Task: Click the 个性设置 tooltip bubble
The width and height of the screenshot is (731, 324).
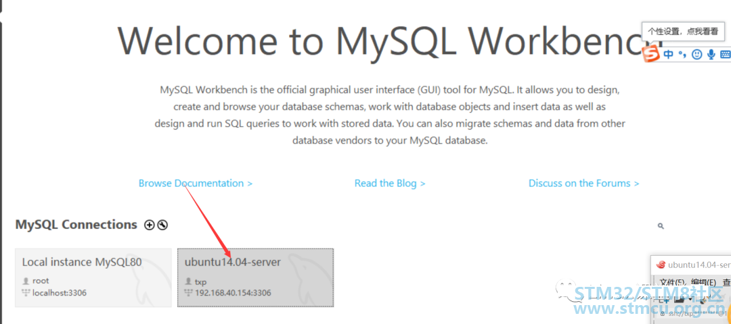Action: (682, 32)
